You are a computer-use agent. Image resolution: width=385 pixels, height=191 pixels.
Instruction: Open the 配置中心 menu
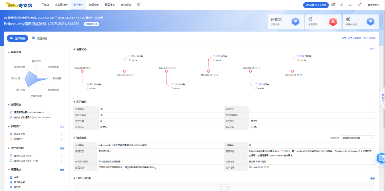tap(110, 5)
